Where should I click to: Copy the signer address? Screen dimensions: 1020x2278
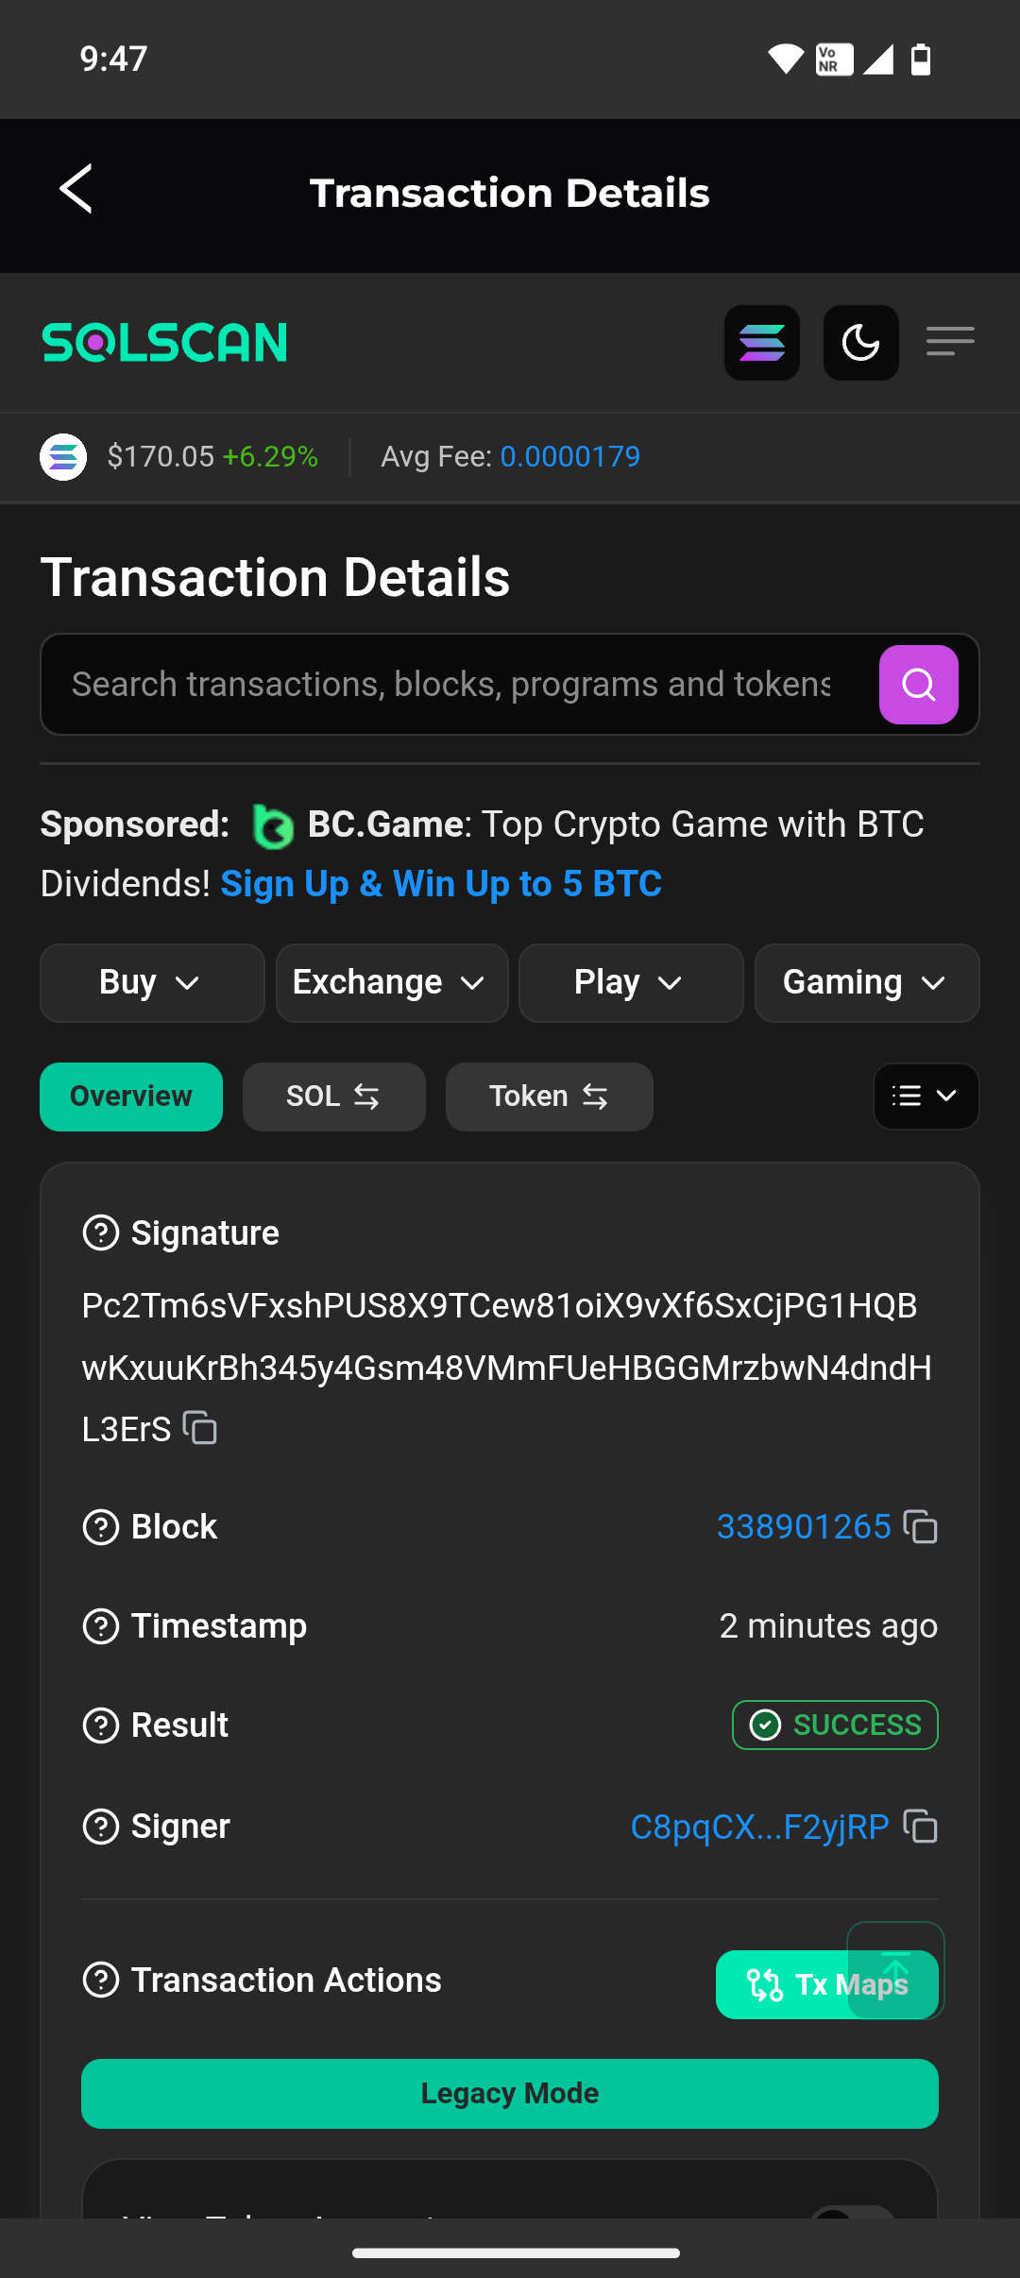click(x=921, y=1827)
